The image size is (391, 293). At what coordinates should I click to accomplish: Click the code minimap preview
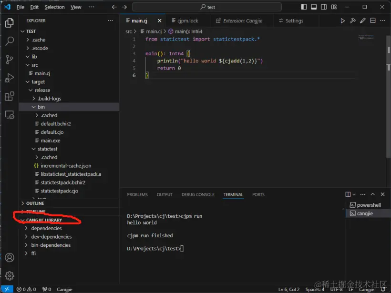[x=366, y=37]
